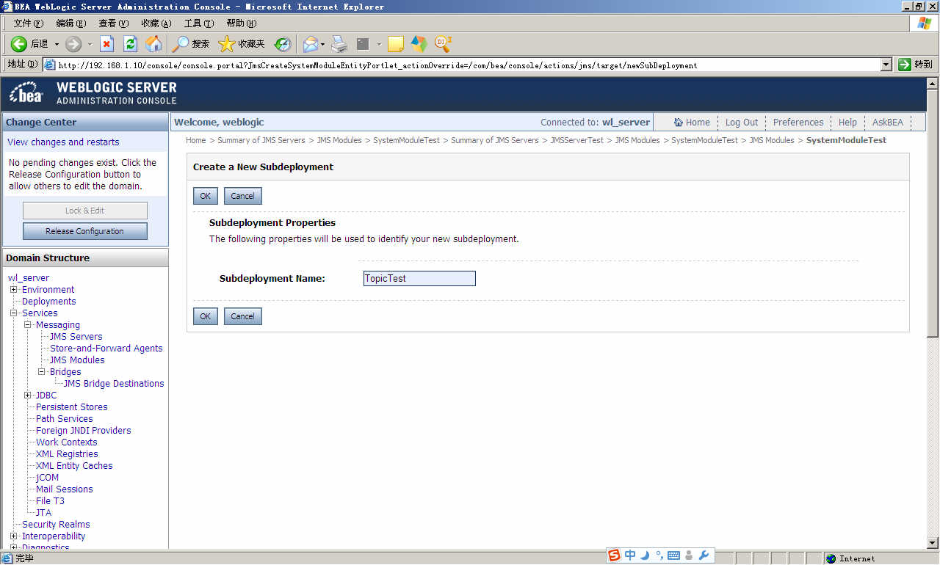The height and width of the screenshot is (565, 940).
Task: Select Security Realms in the tree
Action: [x=56, y=525]
